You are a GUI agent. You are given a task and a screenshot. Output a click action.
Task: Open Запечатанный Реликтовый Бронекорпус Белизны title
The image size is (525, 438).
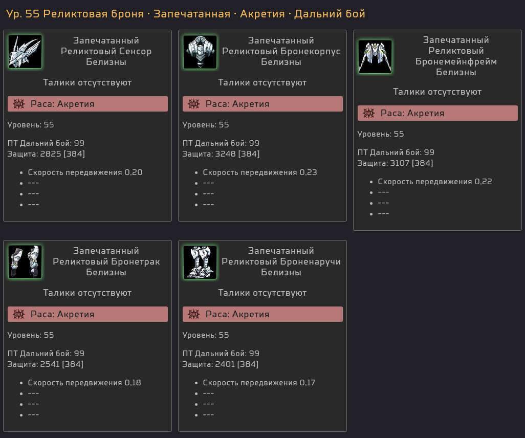(281, 51)
